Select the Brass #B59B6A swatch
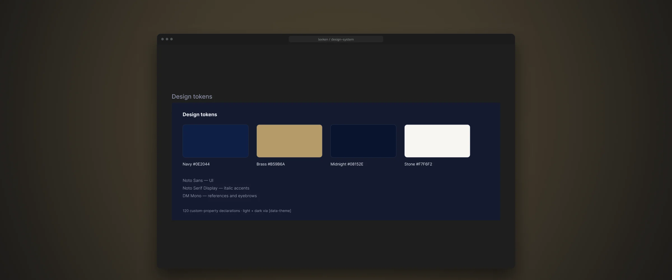Screen dimensions: 672x280 pyautogui.click(x=289, y=141)
